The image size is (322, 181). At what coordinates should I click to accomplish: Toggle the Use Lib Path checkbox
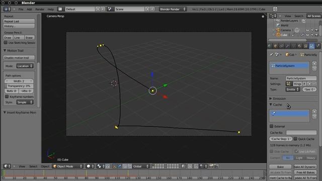pos(296,151)
